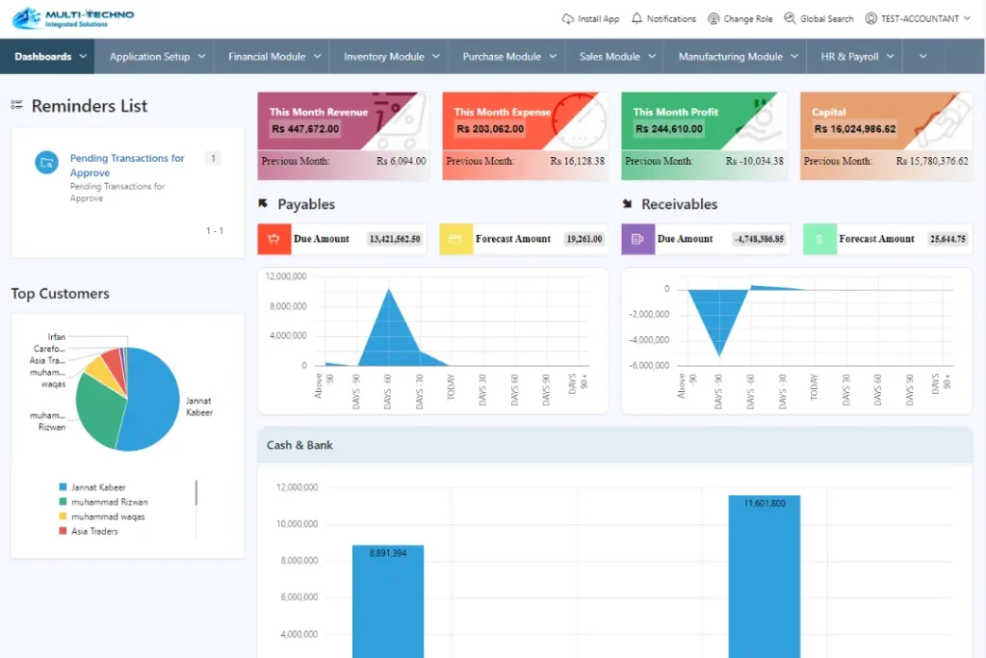Open the last unlabeled chevron in navbar

pyautogui.click(x=923, y=57)
